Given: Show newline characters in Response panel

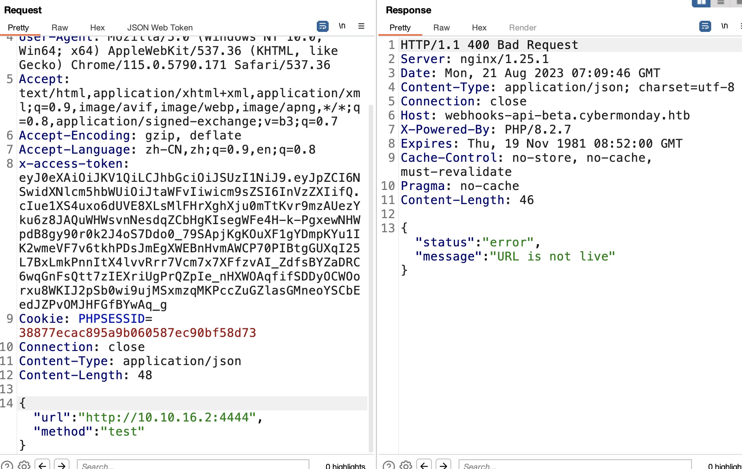Looking at the screenshot, I should click(x=724, y=26).
